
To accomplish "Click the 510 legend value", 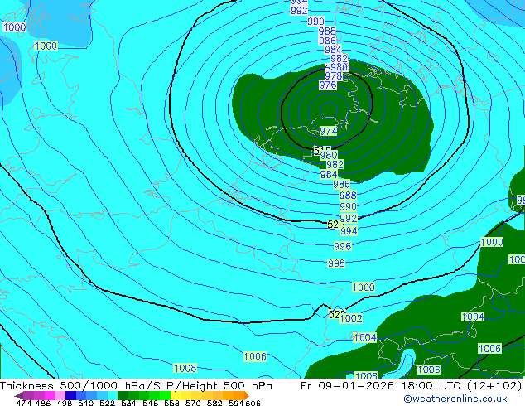I will (86, 403).
